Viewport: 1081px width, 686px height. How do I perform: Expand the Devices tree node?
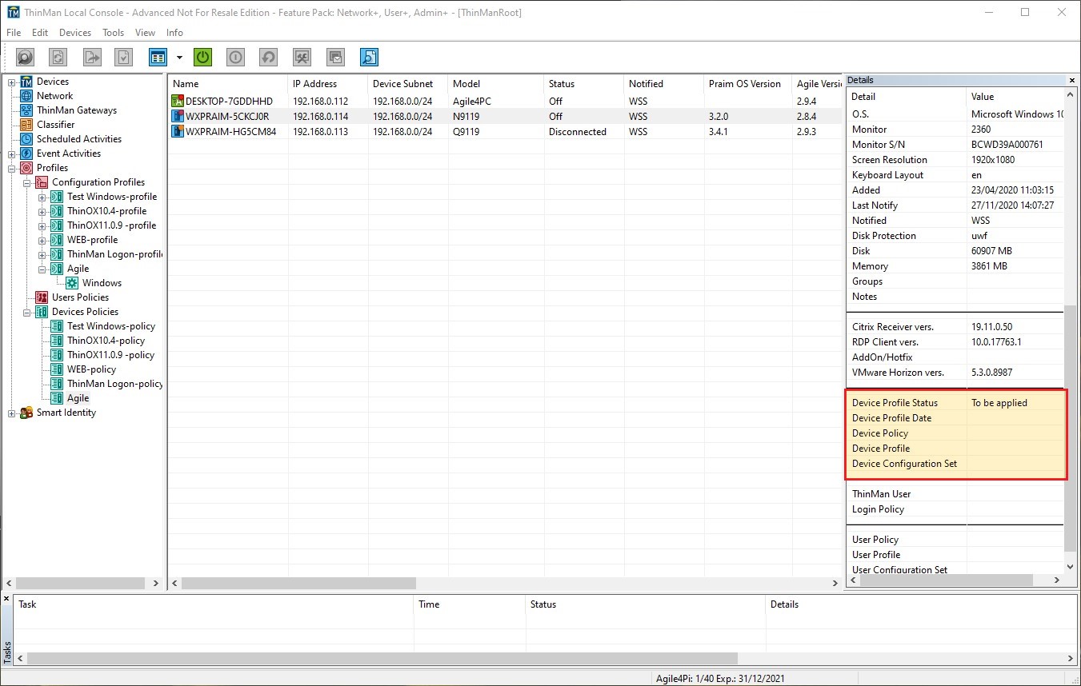[12, 82]
